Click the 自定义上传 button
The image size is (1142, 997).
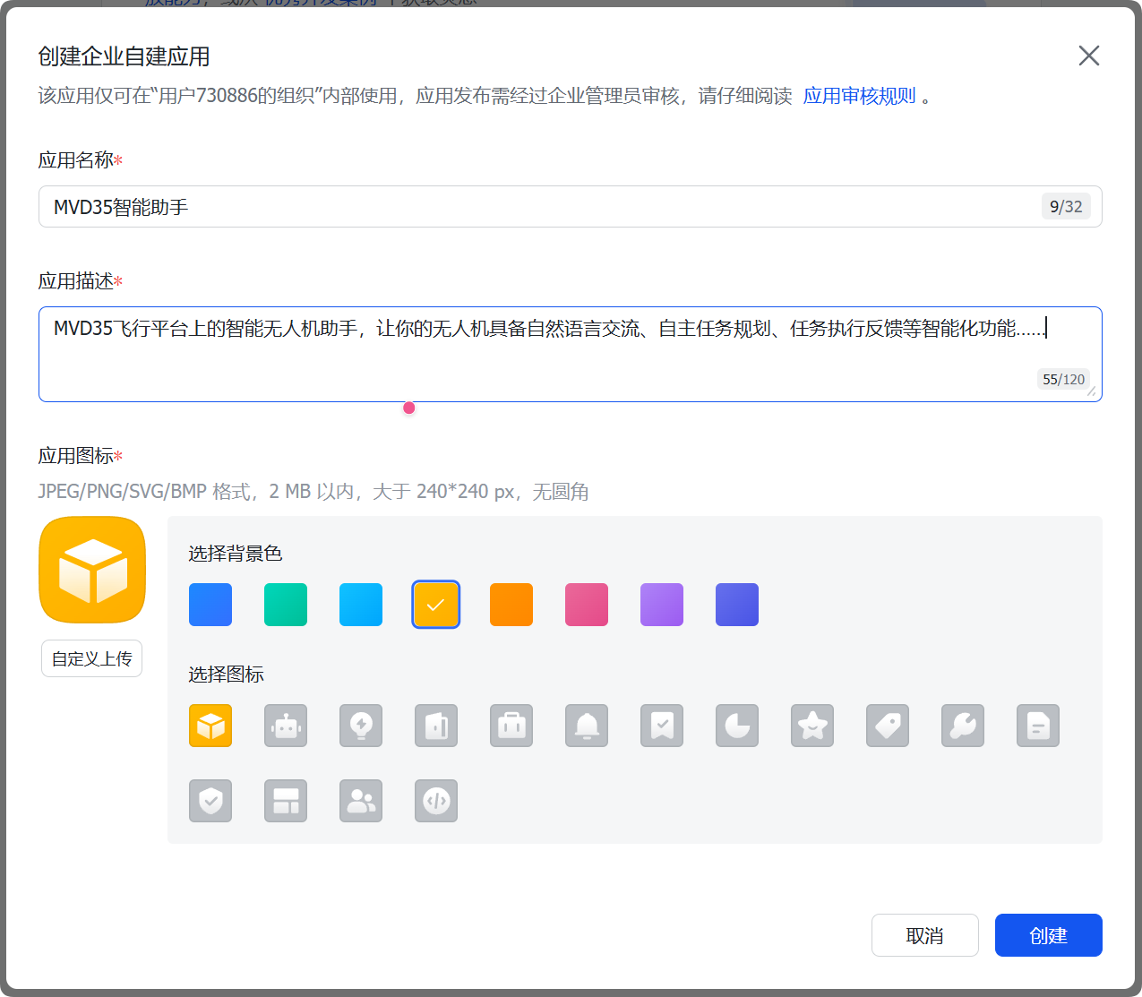[91, 658]
